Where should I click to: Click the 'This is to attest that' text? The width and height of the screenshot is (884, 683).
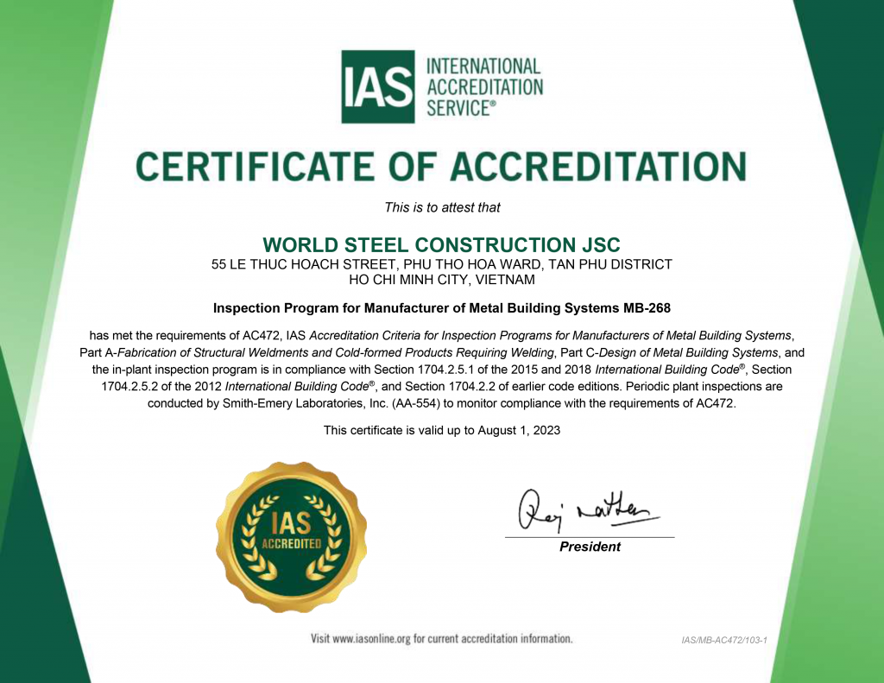[442, 207]
